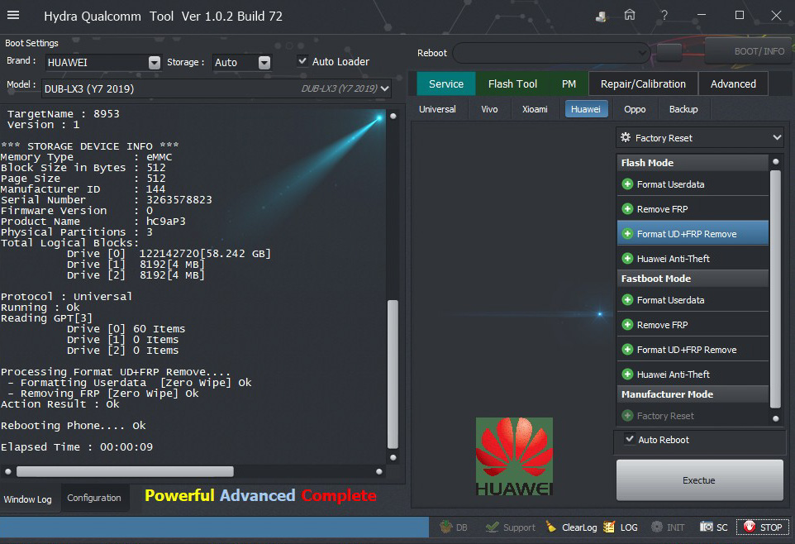795x544 pixels.
Task: Toggle the Auto Reboot checkbox
Action: [629, 439]
